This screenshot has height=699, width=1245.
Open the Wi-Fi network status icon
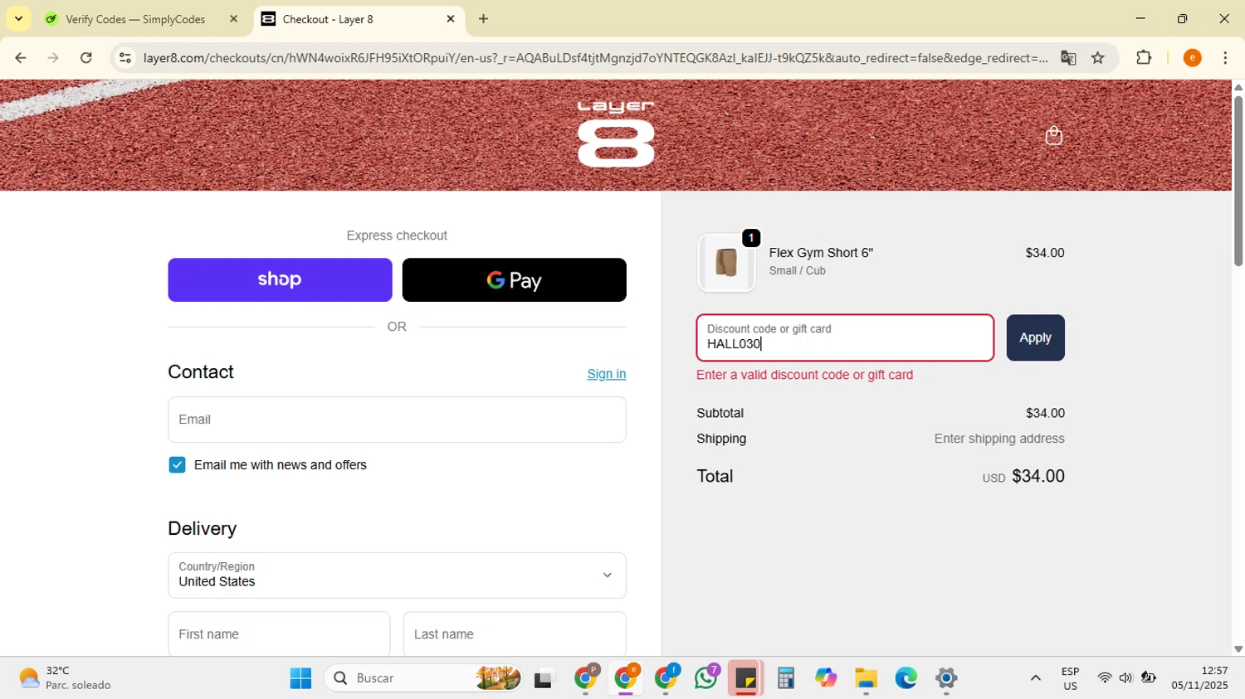1104,678
